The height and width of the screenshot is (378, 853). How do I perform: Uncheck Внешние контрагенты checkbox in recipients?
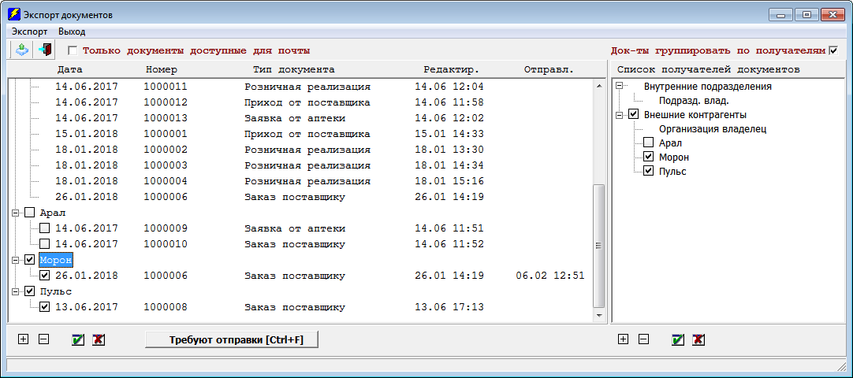click(633, 115)
